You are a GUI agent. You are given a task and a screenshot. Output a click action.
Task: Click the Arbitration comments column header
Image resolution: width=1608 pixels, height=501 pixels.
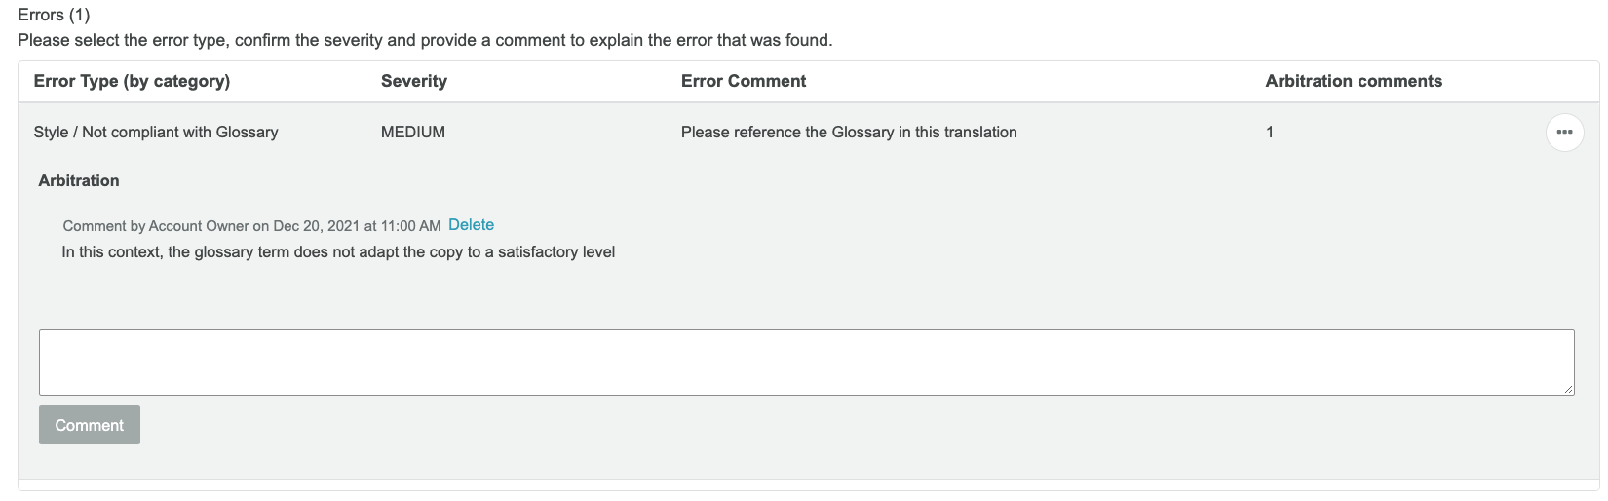click(x=1354, y=81)
